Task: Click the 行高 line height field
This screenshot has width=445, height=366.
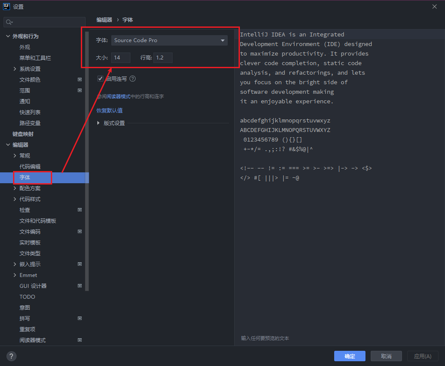Action: tap(163, 58)
